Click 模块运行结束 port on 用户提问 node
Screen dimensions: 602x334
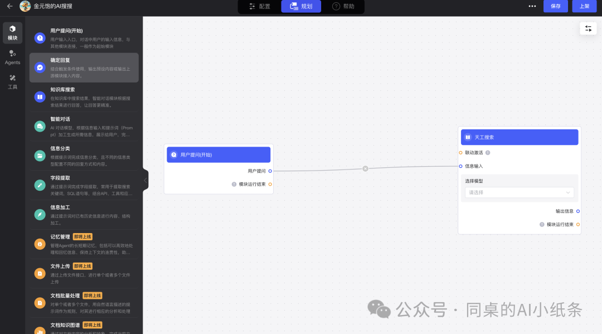[x=270, y=184]
